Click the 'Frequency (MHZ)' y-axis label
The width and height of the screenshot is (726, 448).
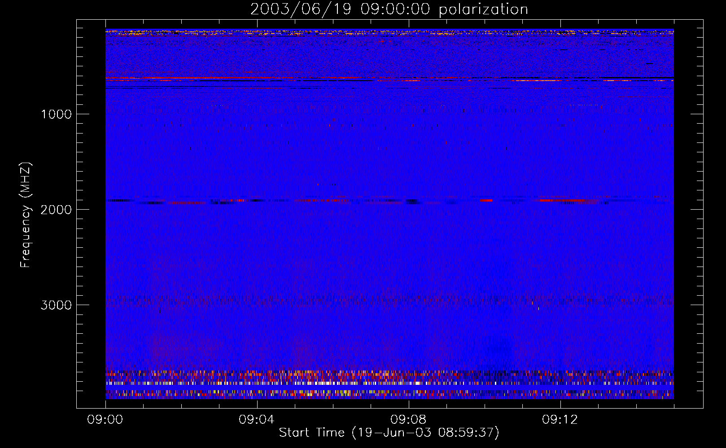tap(25, 215)
